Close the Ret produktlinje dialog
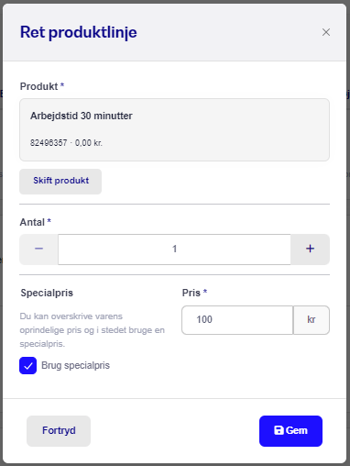The image size is (350, 466). click(326, 32)
